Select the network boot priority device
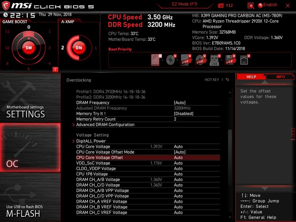The height and width of the screenshot is (222, 296). pos(245,60)
